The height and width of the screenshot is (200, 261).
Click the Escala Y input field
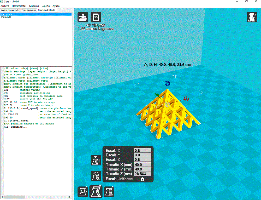(x=142, y=155)
